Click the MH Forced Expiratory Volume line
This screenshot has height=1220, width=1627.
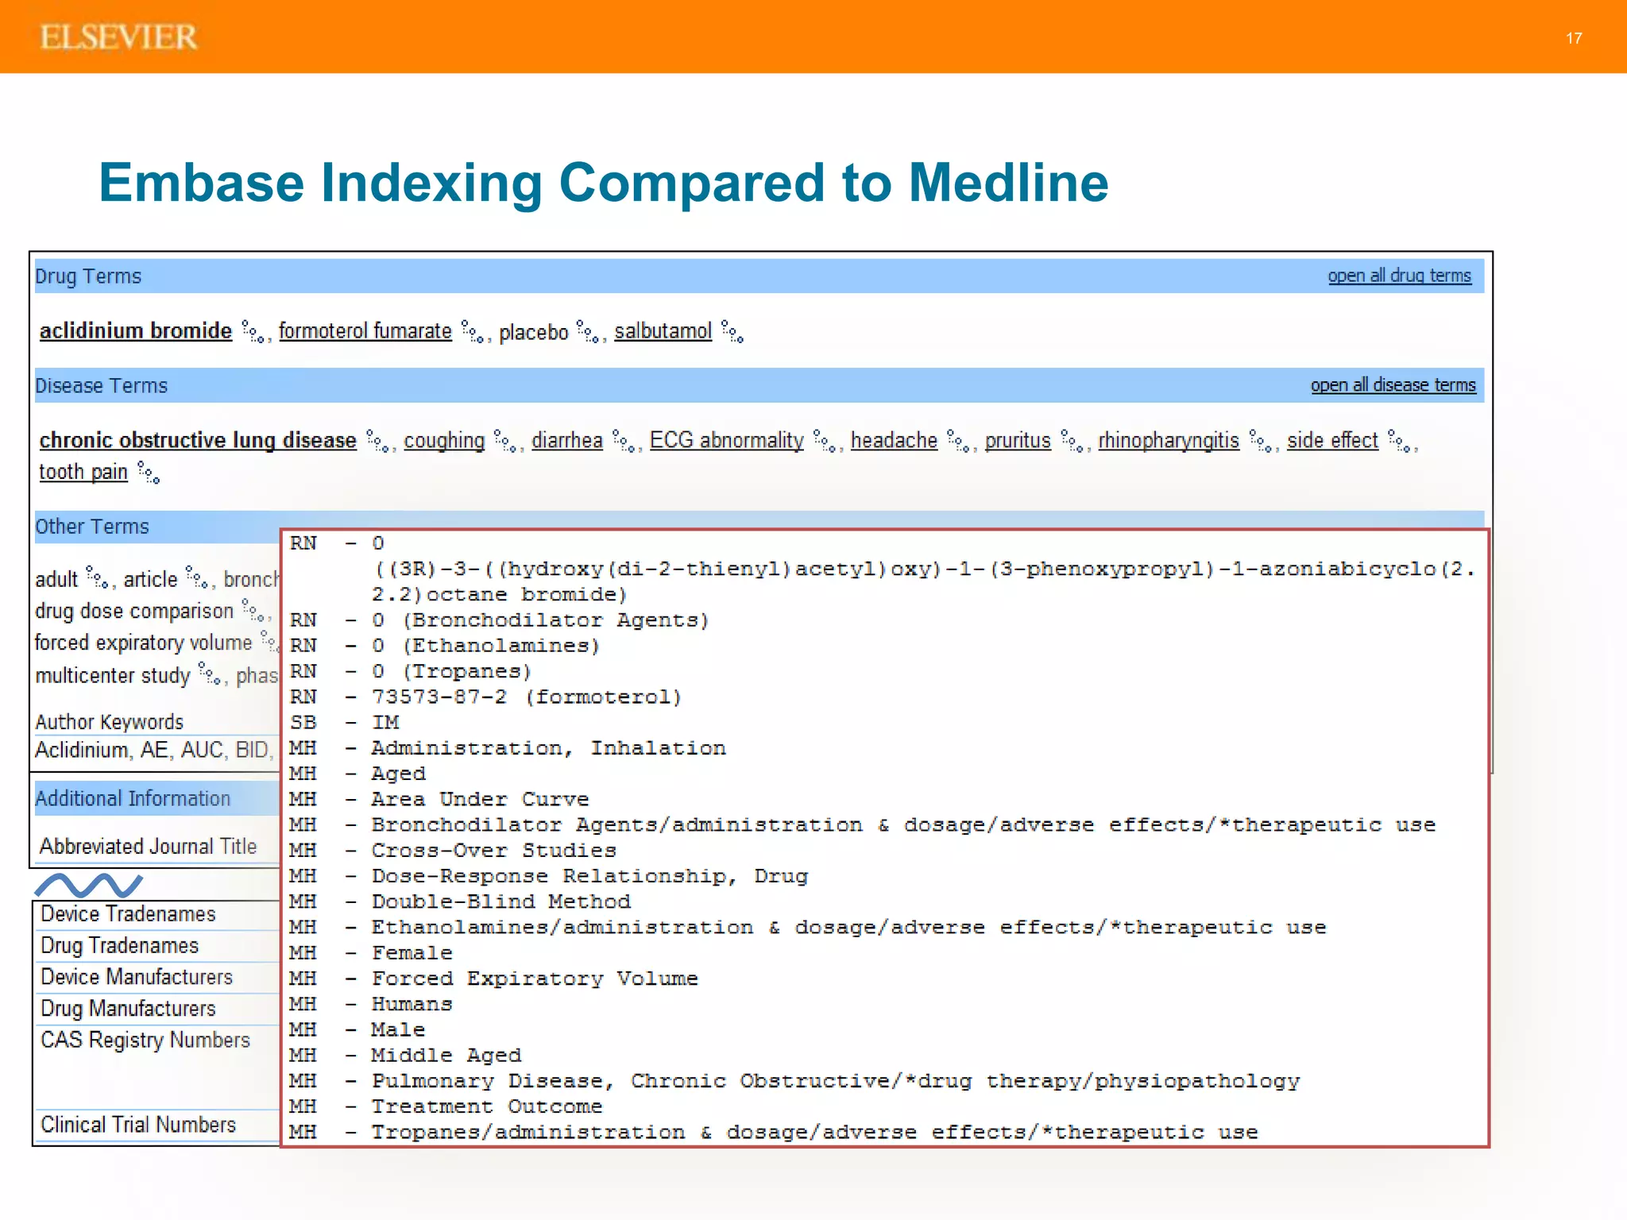coord(493,979)
